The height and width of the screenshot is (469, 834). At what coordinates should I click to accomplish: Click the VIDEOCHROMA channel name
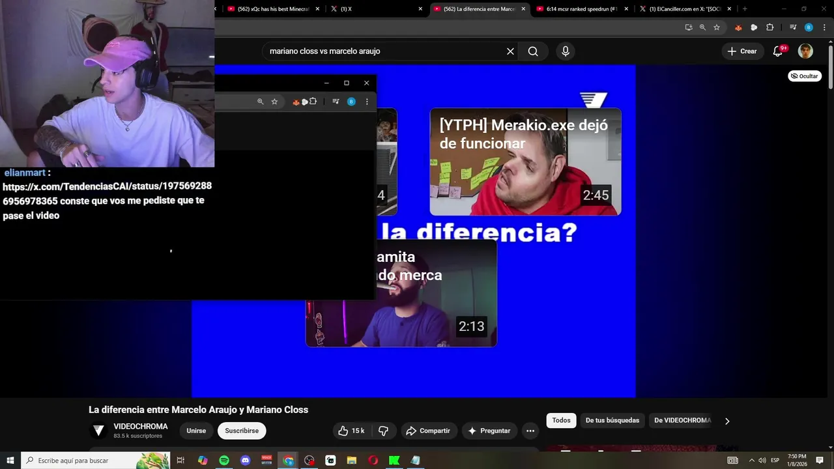[x=141, y=427]
